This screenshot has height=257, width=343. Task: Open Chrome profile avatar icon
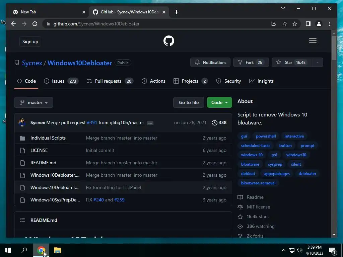[319, 24]
